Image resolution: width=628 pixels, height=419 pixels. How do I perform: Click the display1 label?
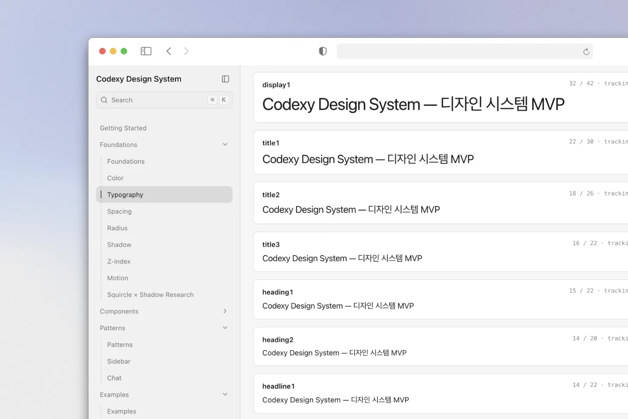tap(276, 85)
